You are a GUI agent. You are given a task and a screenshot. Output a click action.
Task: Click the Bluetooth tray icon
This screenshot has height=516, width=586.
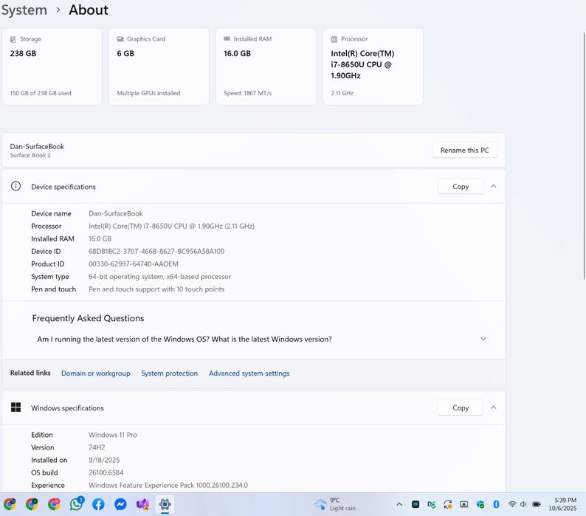coord(496,504)
